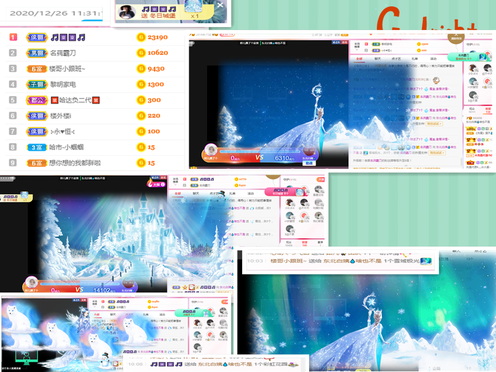The image size is (496, 372).
Task: Open sender avatar in 冬日城堡 gift popup
Action: pyautogui.click(x=127, y=12)
